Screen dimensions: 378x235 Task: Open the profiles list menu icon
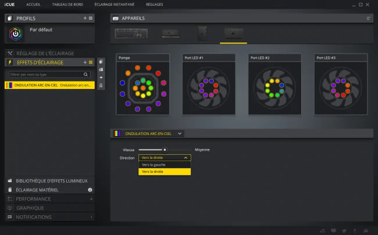click(x=91, y=18)
